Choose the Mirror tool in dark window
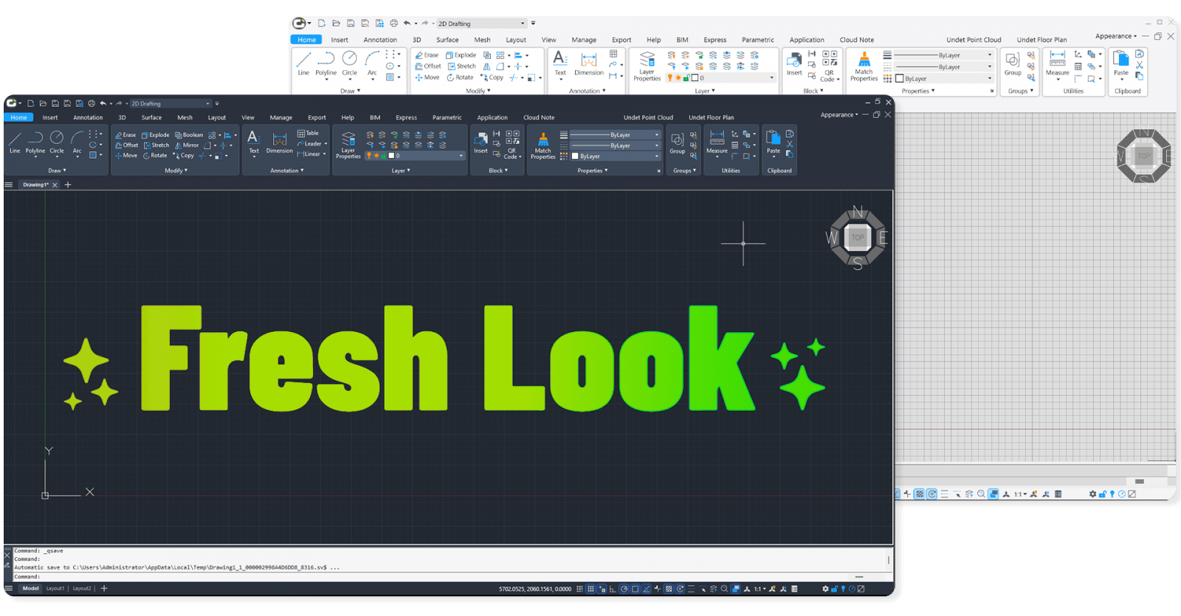This screenshot has height=616, width=1181. [187, 145]
